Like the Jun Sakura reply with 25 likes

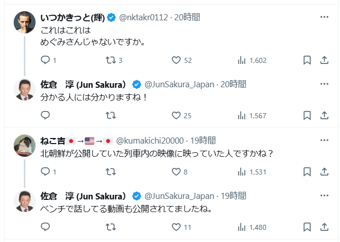(x=177, y=115)
